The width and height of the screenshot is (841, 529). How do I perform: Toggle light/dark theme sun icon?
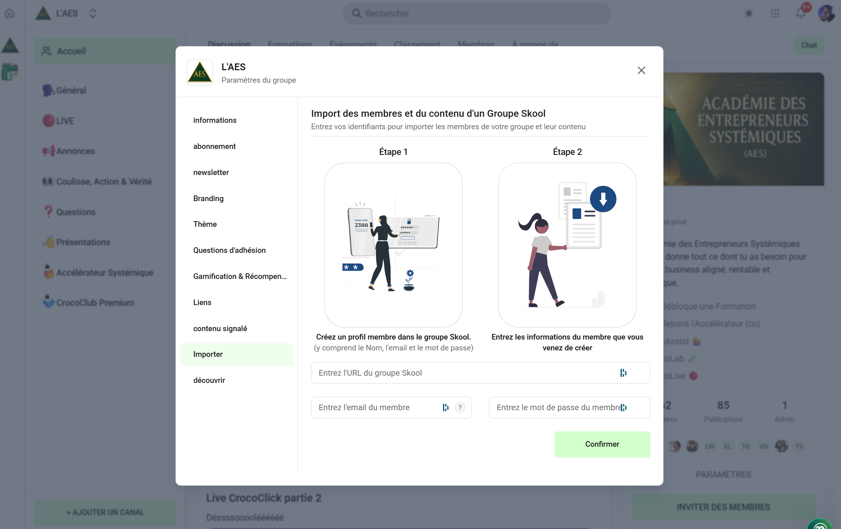click(x=749, y=14)
